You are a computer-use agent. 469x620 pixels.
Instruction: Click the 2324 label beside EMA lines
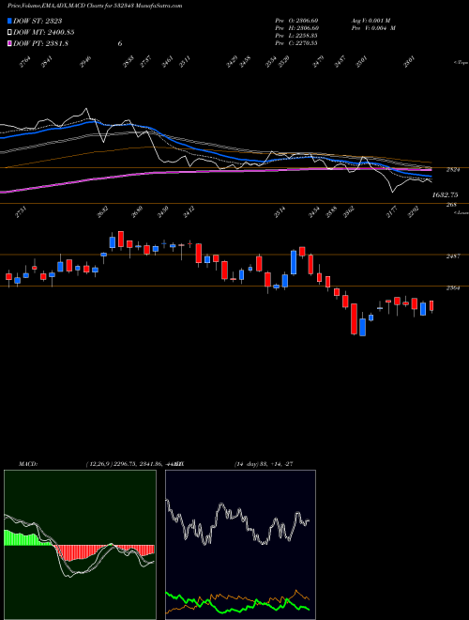pos(452,170)
